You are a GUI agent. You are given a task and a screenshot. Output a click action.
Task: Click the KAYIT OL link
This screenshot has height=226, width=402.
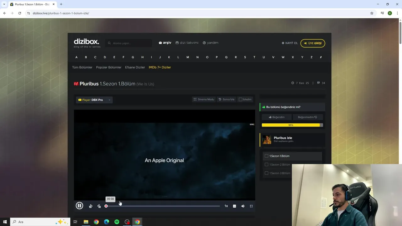(x=290, y=43)
